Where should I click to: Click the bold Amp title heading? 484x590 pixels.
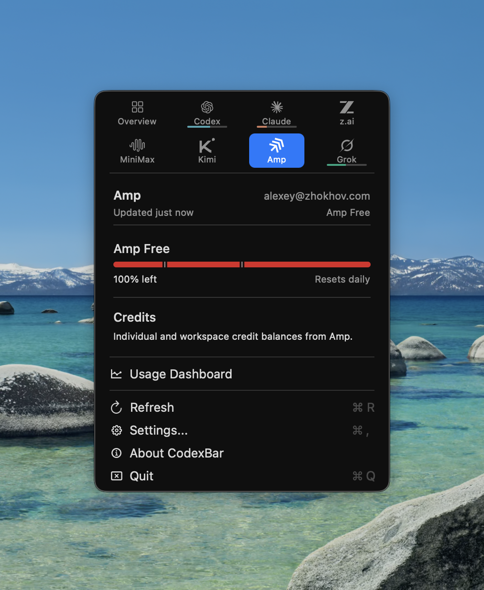coord(127,196)
